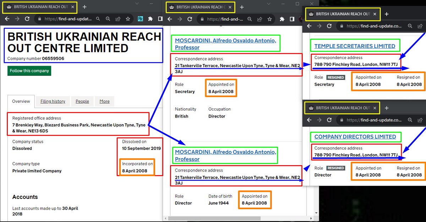Click zoom magnifier in the Moscardini window address bar
The width and height of the screenshot is (426, 222).
[250, 19]
